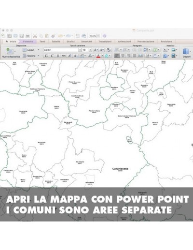Toggle subscript formatting
Viewport: 193px width, 250px height.
pyautogui.click(x=75, y=56)
